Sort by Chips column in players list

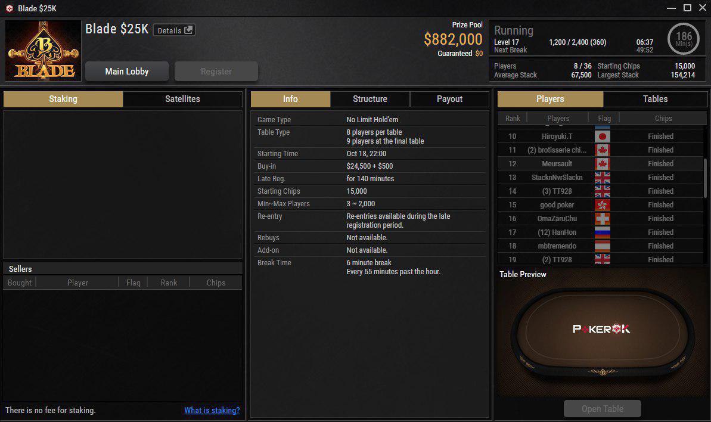pos(663,118)
